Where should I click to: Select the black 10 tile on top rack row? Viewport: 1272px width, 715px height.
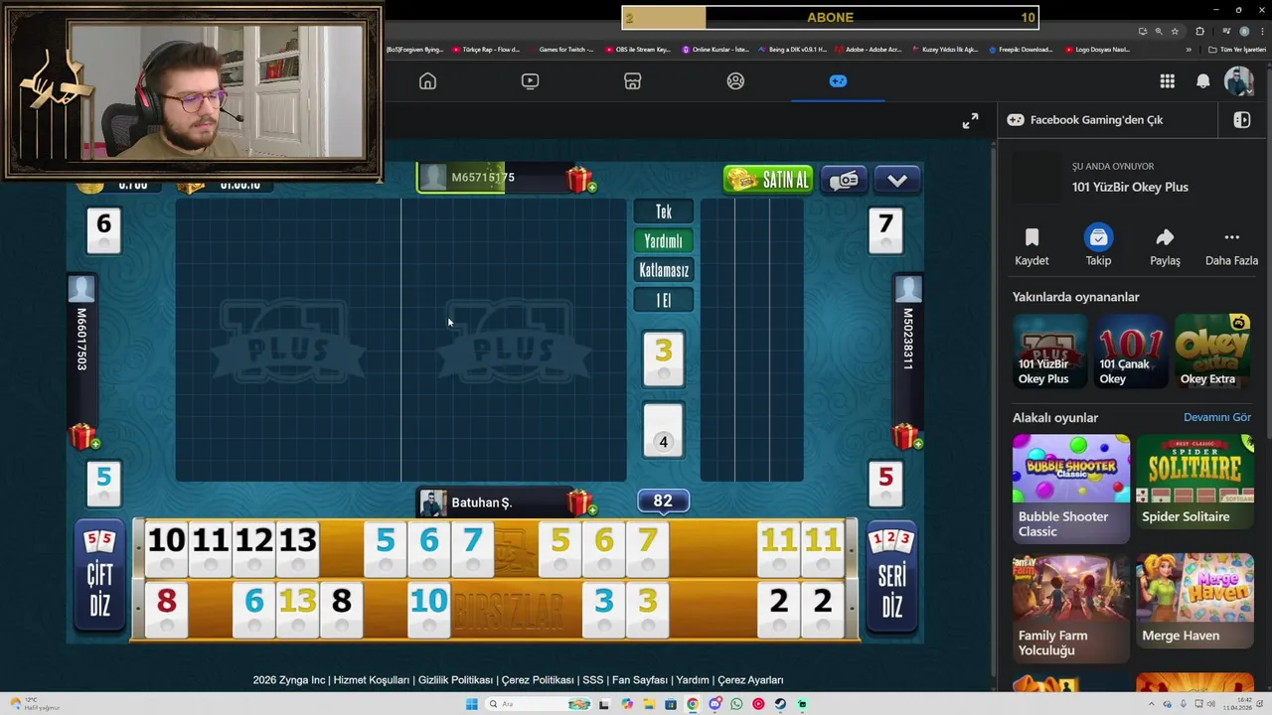[166, 548]
